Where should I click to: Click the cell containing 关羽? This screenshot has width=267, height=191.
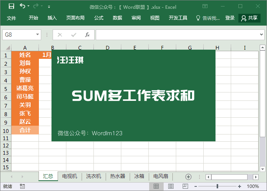click(x=25, y=105)
